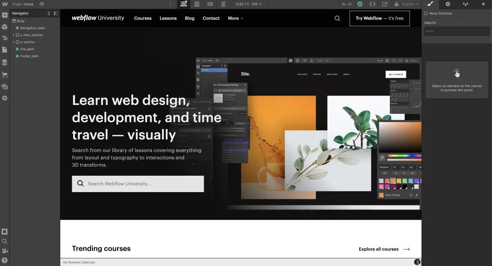Switch to the Style Manager drops tab
This screenshot has height=266, width=492.
click(465, 4)
